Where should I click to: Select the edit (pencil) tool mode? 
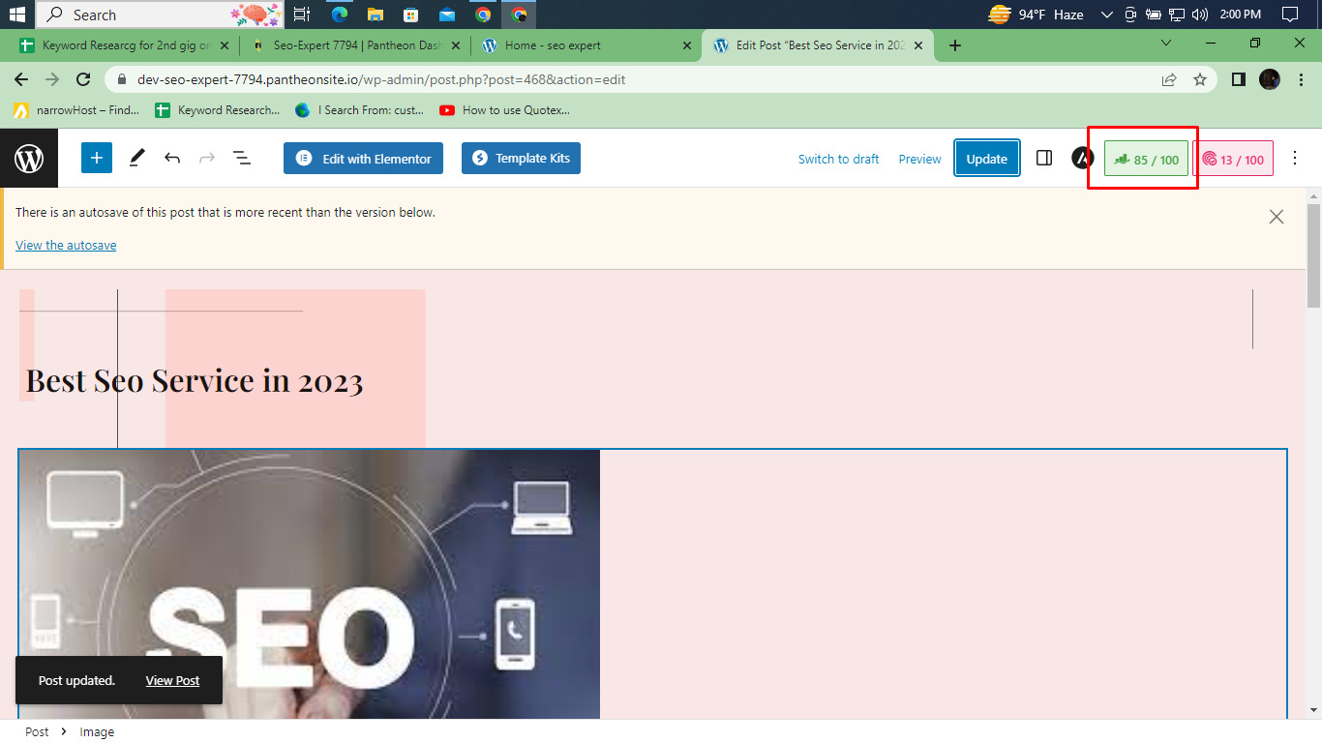tap(136, 157)
